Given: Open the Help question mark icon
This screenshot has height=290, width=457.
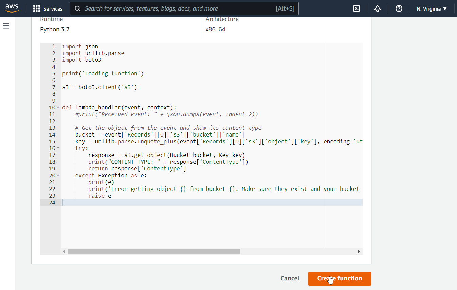Looking at the screenshot, I should (398, 8).
